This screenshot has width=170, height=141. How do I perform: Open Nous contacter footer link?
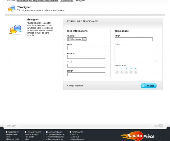point(13,139)
